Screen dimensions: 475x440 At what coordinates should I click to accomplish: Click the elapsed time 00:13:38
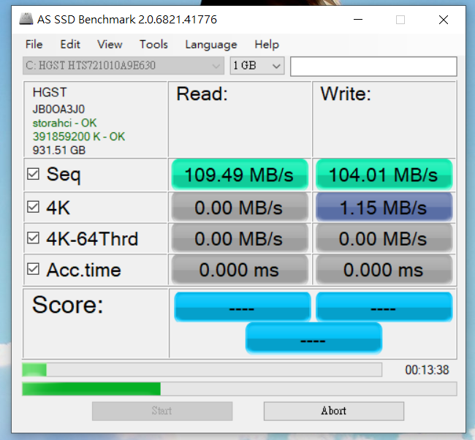point(427,370)
